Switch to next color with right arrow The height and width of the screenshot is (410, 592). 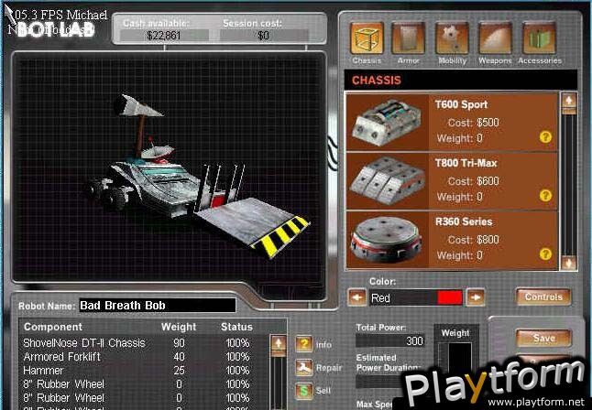point(476,297)
